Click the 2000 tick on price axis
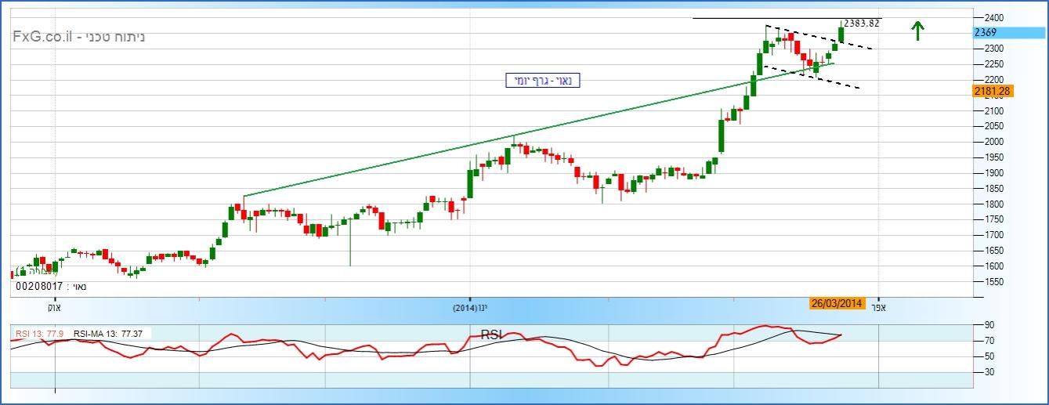The width and height of the screenshot is (1049, 405). click(x=990, y=142)
